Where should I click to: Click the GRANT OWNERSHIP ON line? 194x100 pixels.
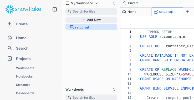167,60
